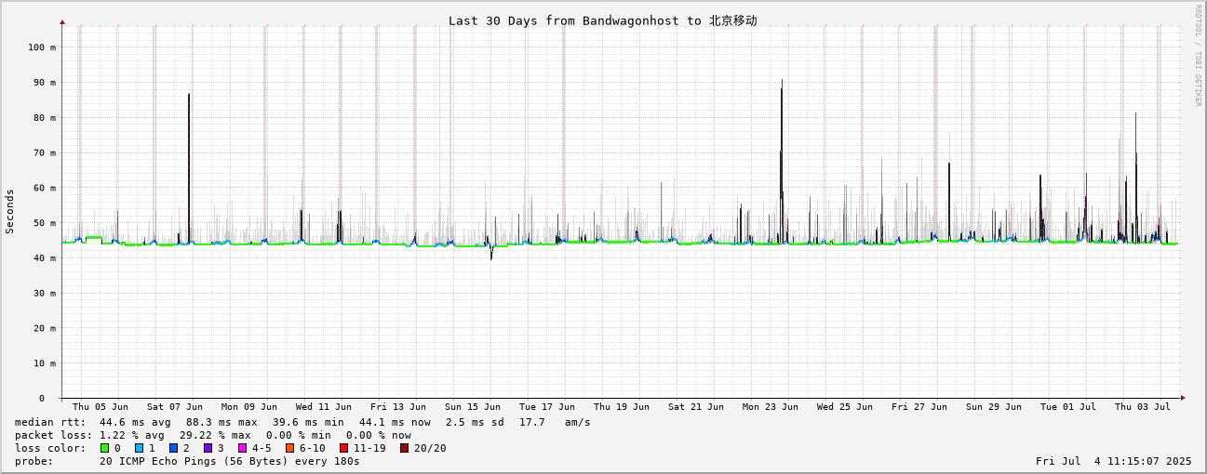Click the '60 m' y-axis value

click(43, 188)
